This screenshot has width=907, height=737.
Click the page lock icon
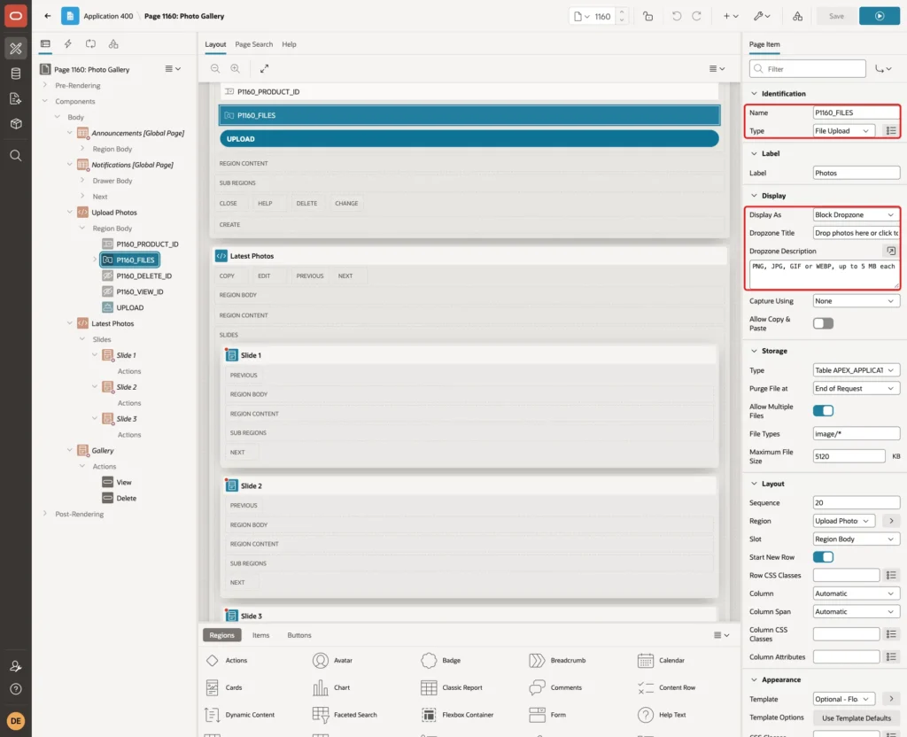647,16
